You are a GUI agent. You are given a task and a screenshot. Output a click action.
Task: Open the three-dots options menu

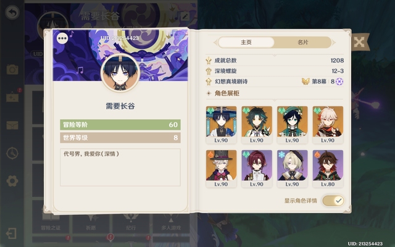tap(62, 38)
